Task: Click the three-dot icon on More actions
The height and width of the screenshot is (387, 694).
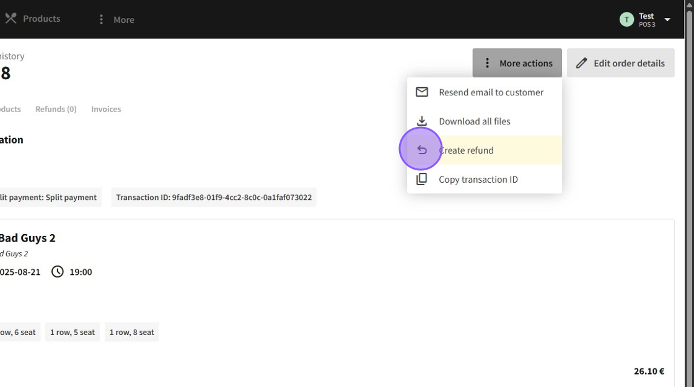Action: [487, 63]
